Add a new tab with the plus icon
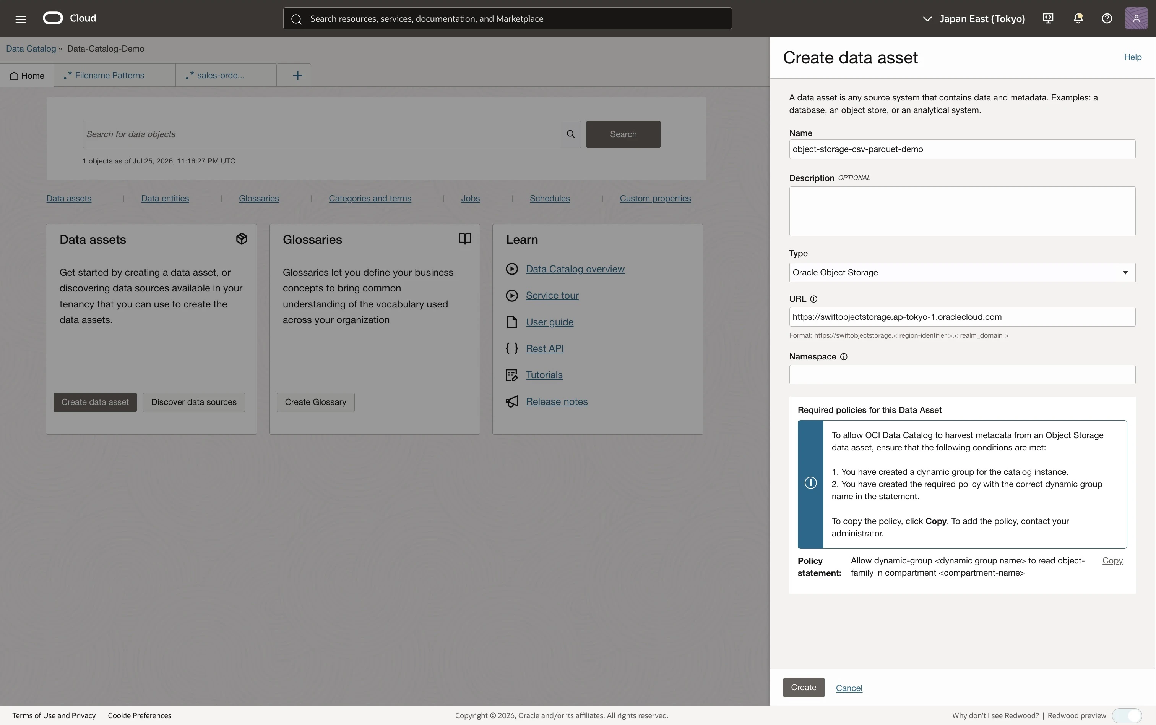 [x=297, y=76]
